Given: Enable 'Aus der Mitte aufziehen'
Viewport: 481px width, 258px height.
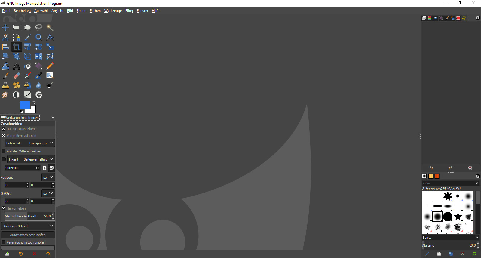Looking at the screenshot, I should (4, 151).
